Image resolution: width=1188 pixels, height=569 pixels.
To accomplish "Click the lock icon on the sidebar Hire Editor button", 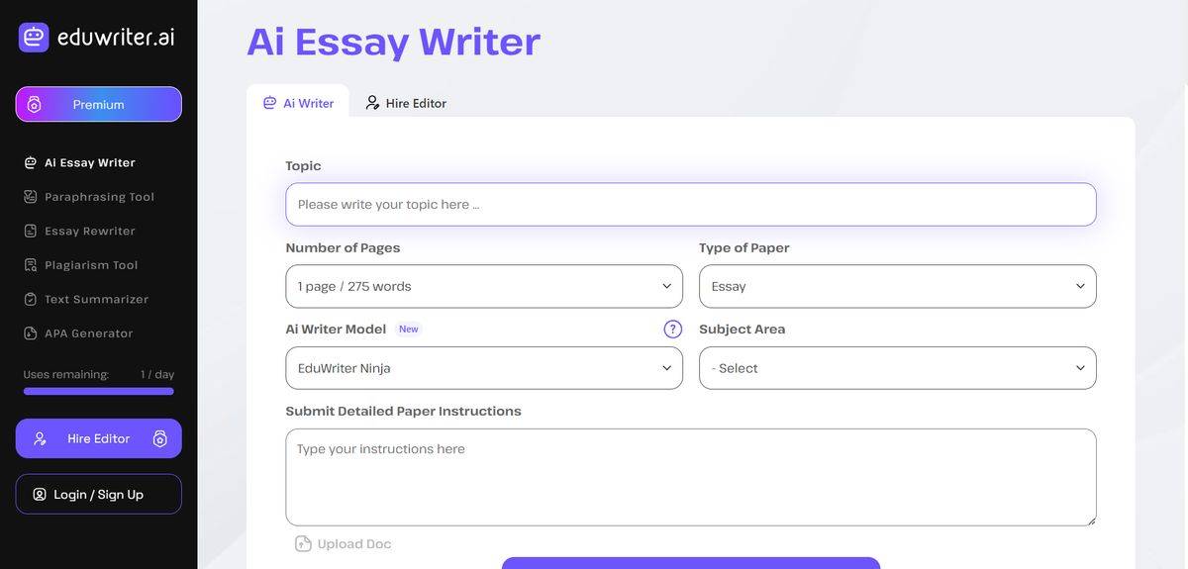I will (159, 438).
